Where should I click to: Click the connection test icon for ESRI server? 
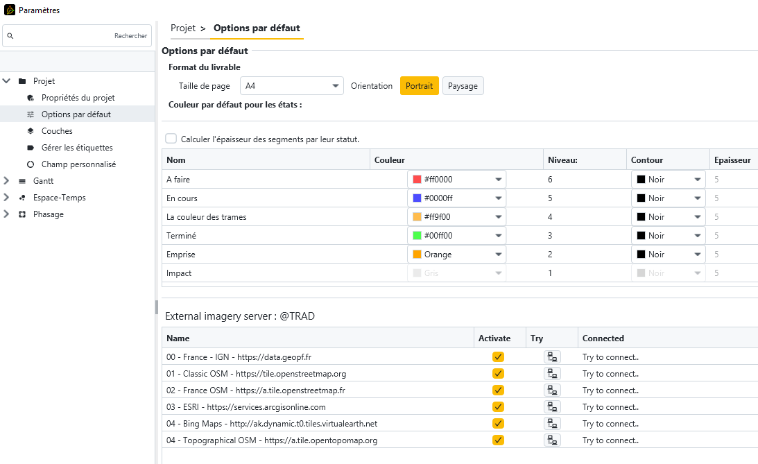[552, 407]
